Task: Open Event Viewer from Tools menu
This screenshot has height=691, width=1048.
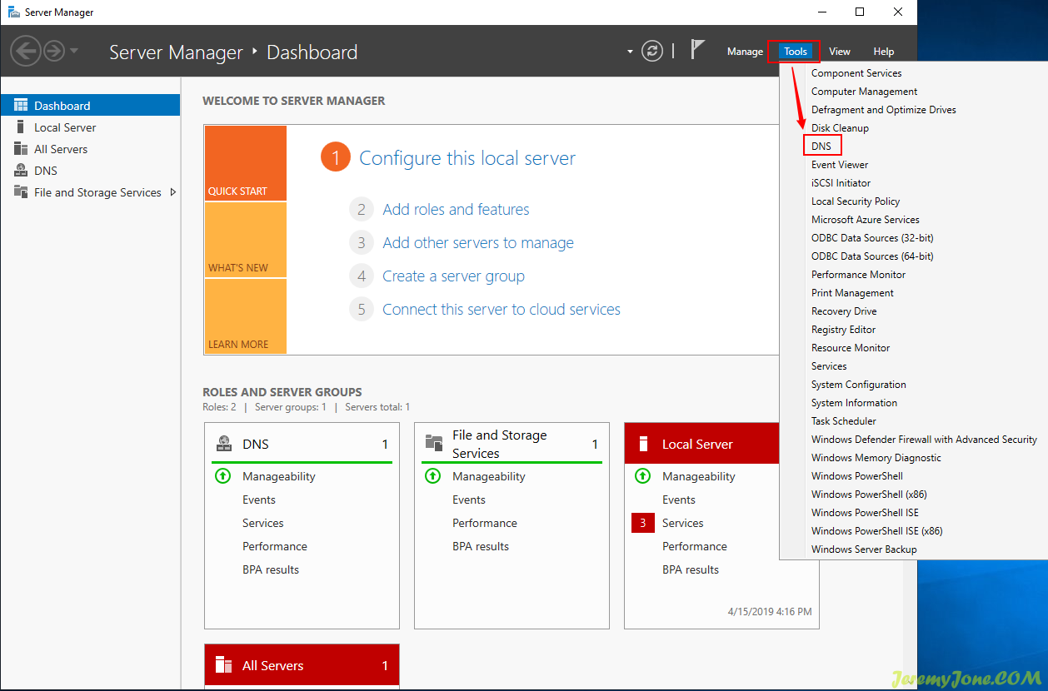Action: pyautogui.click(x=840, y=165)
